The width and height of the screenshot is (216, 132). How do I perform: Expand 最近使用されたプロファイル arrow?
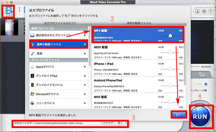coord(85,35)
